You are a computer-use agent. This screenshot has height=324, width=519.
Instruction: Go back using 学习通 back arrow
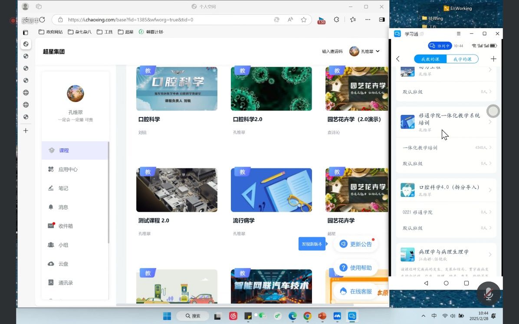point(398,59)
